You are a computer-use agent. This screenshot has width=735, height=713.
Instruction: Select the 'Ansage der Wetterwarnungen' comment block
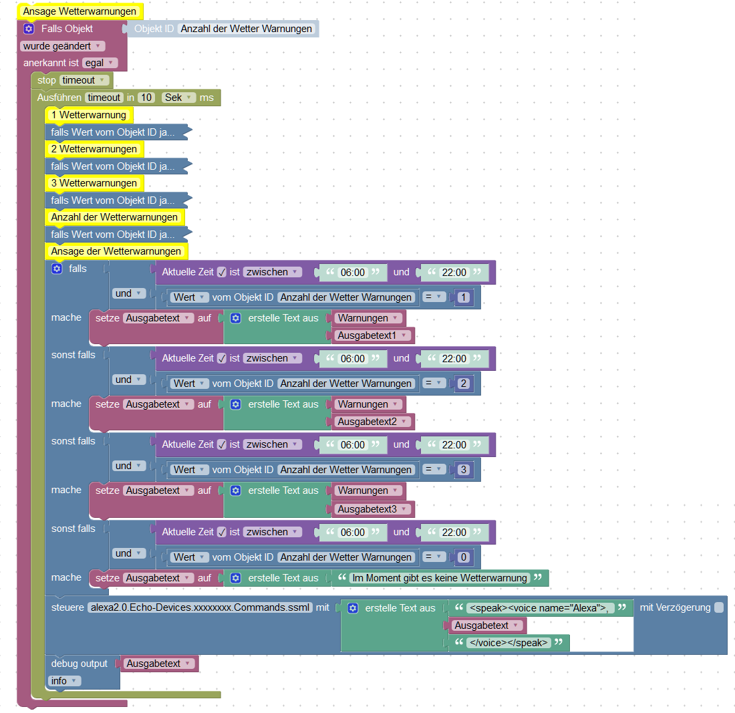[116, 252]
